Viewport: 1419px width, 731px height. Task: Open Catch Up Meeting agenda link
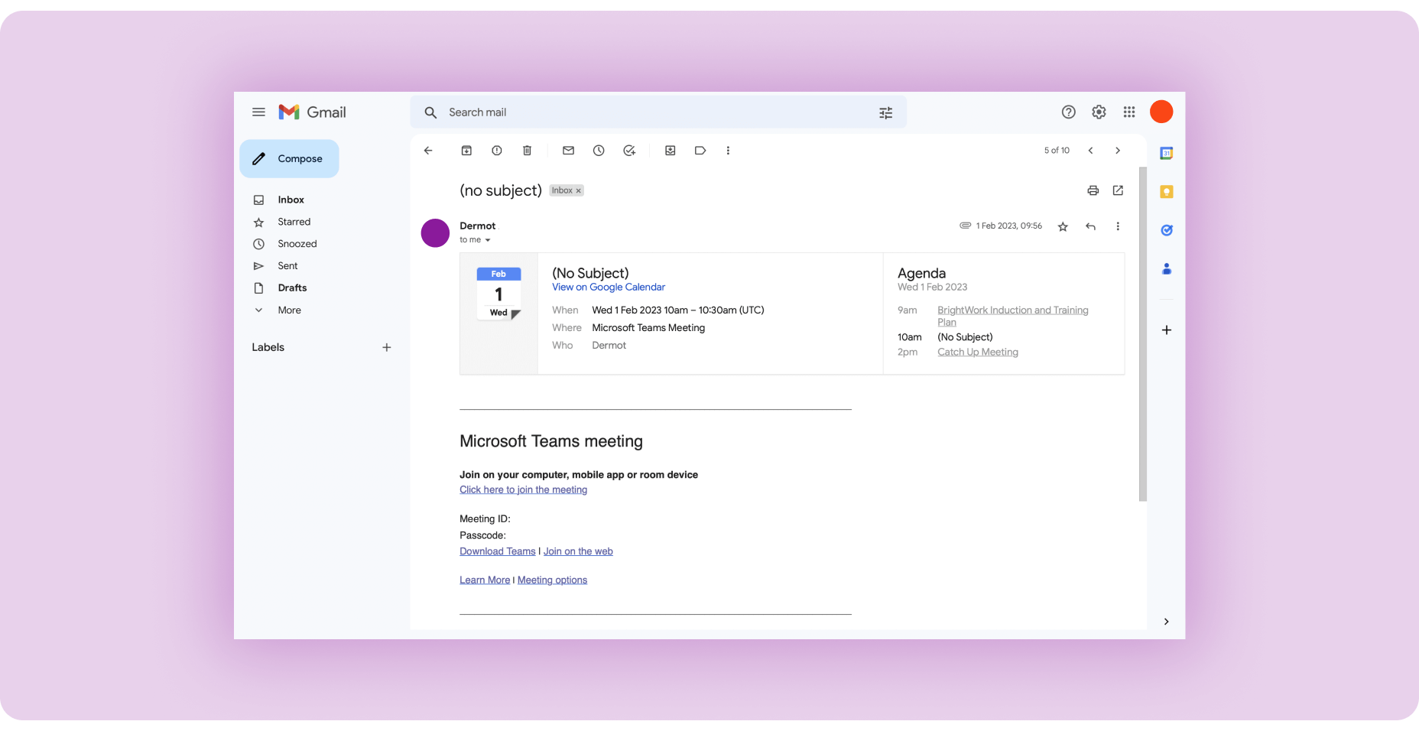coord(978,352)
